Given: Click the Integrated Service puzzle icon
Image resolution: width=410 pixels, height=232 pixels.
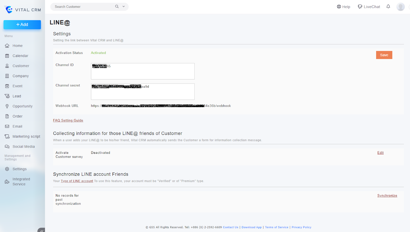Looking at the screenshot, I should (x=7, y=182).
